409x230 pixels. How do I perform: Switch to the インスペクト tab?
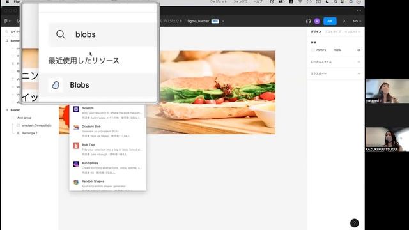pos(352,31)
